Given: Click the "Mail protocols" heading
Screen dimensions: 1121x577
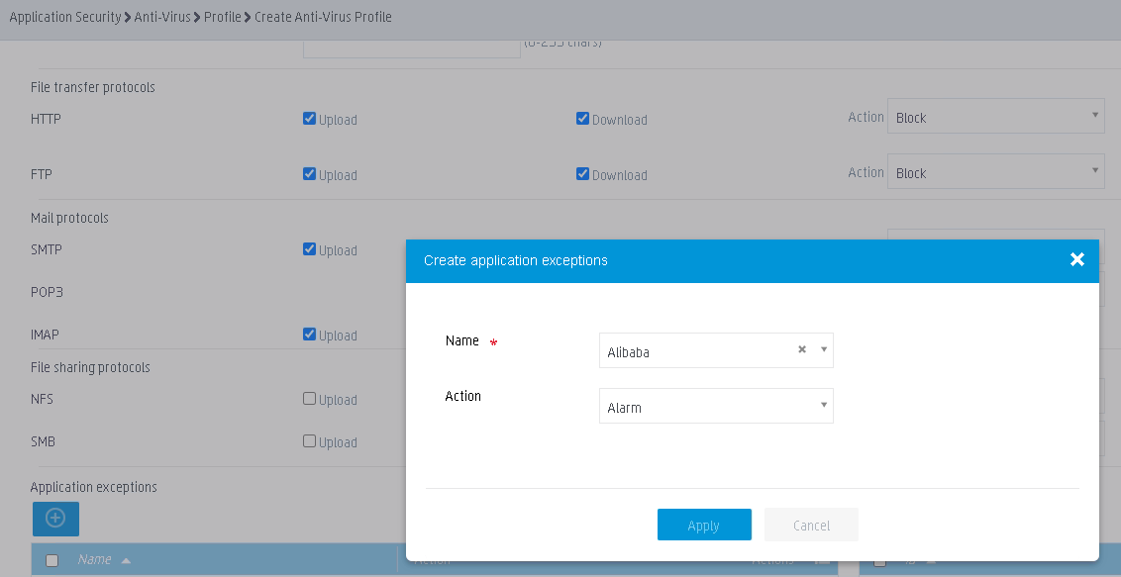Looking at the screenshot, I should [69, 218].
